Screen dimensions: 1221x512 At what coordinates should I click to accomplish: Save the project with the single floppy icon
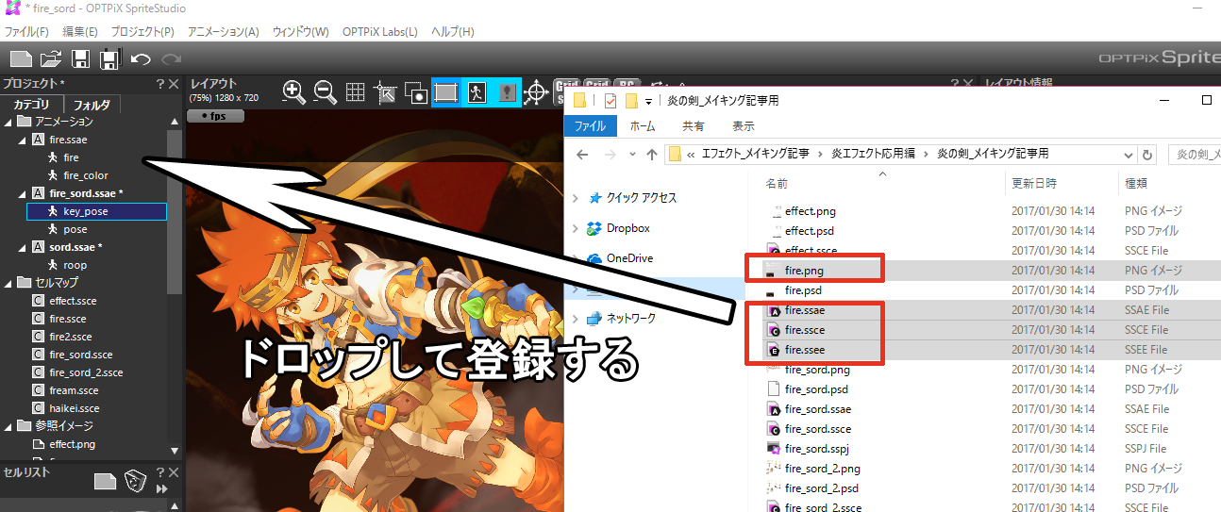tap(81, 59)
